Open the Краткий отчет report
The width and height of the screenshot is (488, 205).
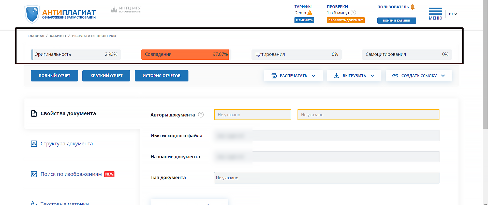pyautogui.click(x=106, y=76)
